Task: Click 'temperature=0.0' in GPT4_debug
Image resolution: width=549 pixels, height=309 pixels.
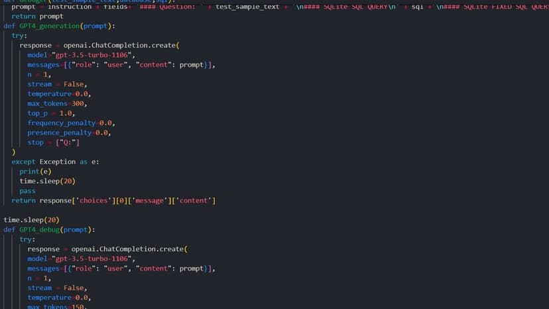Action: [x=59, y=298]
